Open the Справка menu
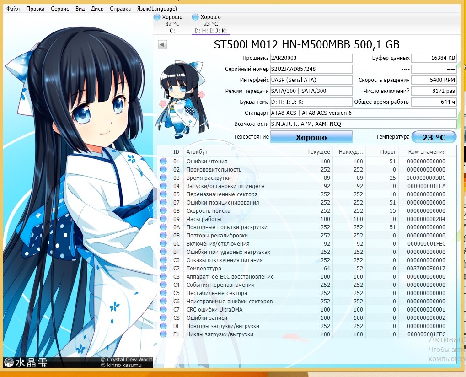Viewport: 466px width, 377px height. point(120,9)
